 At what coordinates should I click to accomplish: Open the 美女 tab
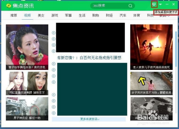point(41,15)
